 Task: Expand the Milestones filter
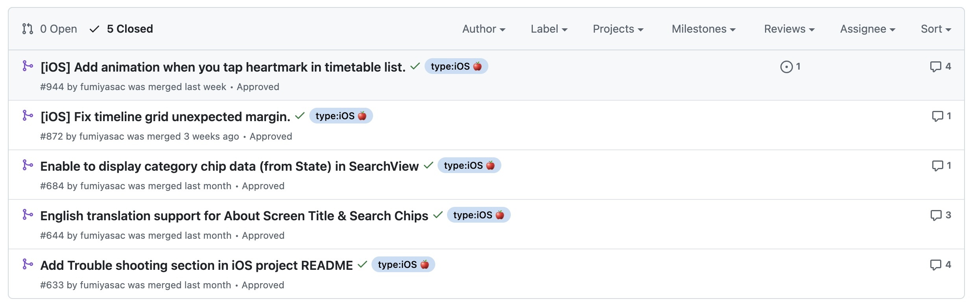(x=704, y=29)
